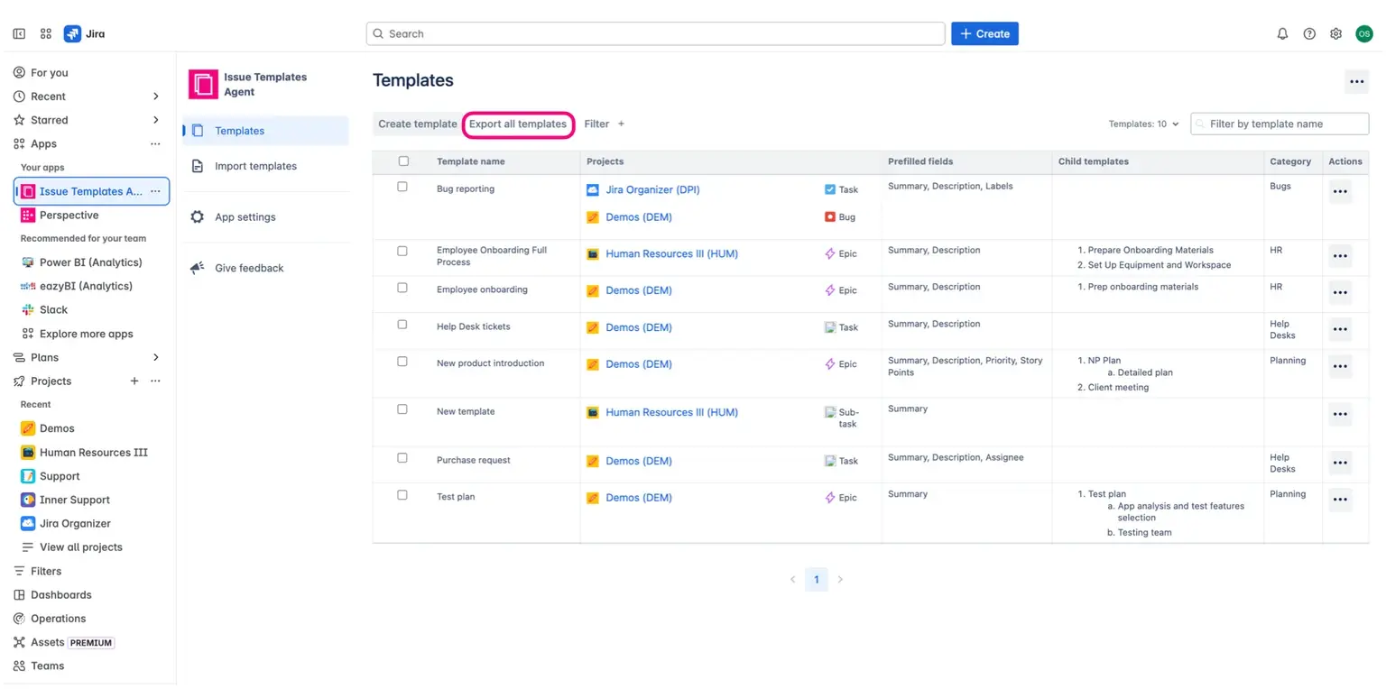Viewport: 1386px width, 698px height.
Task: Select the Test plan template checkbox
Action: tap(402, 495)
